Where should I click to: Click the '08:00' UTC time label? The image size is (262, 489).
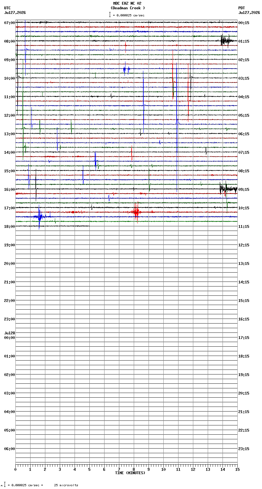(10, 41)
